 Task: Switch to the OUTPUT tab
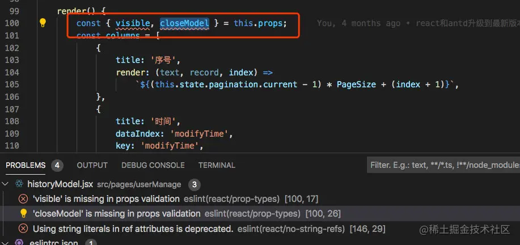tap(92, 165)
